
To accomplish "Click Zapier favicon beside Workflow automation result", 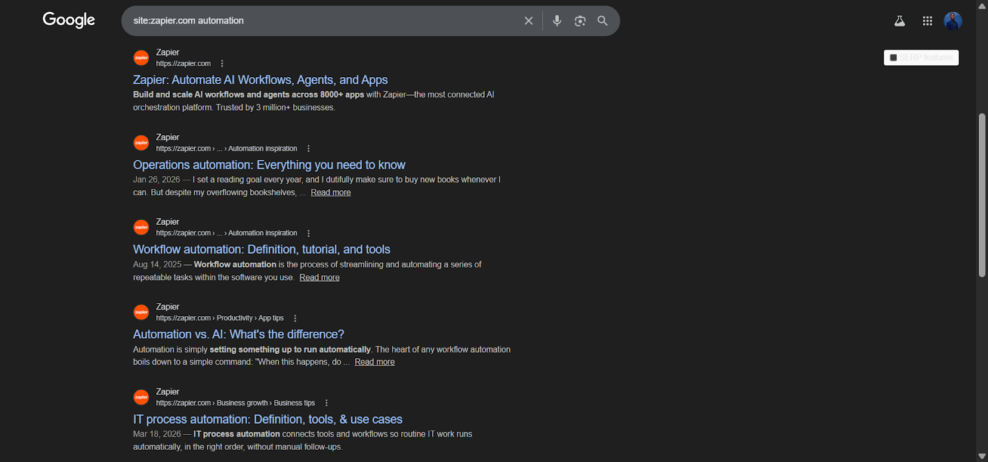I will tap(141, 227).
